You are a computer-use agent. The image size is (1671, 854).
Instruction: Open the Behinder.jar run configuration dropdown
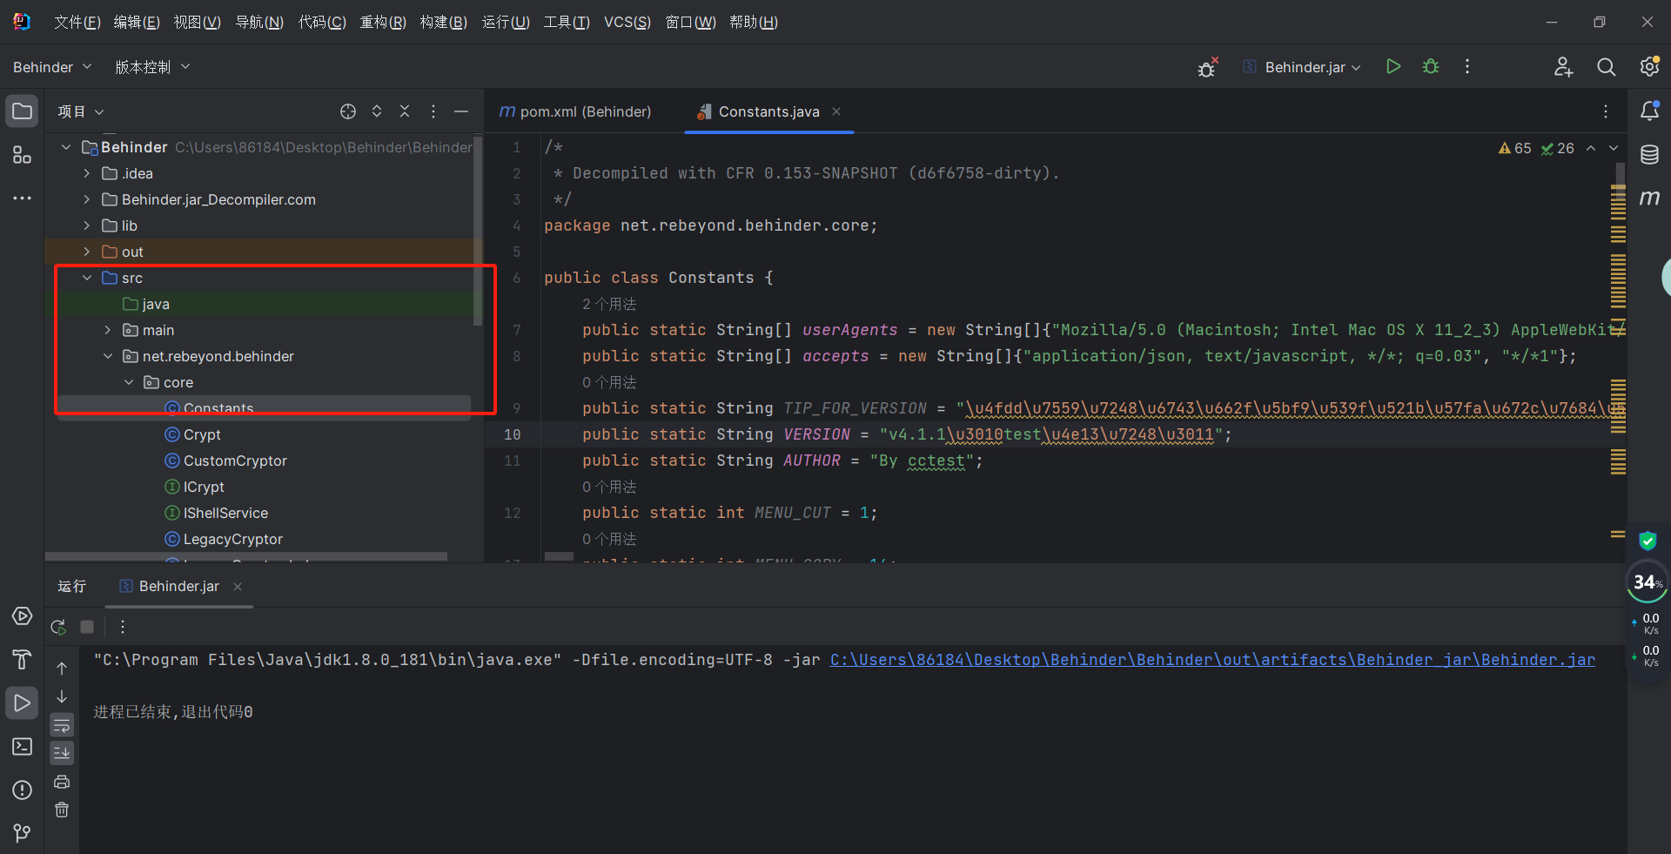[x=1302, y=67]
